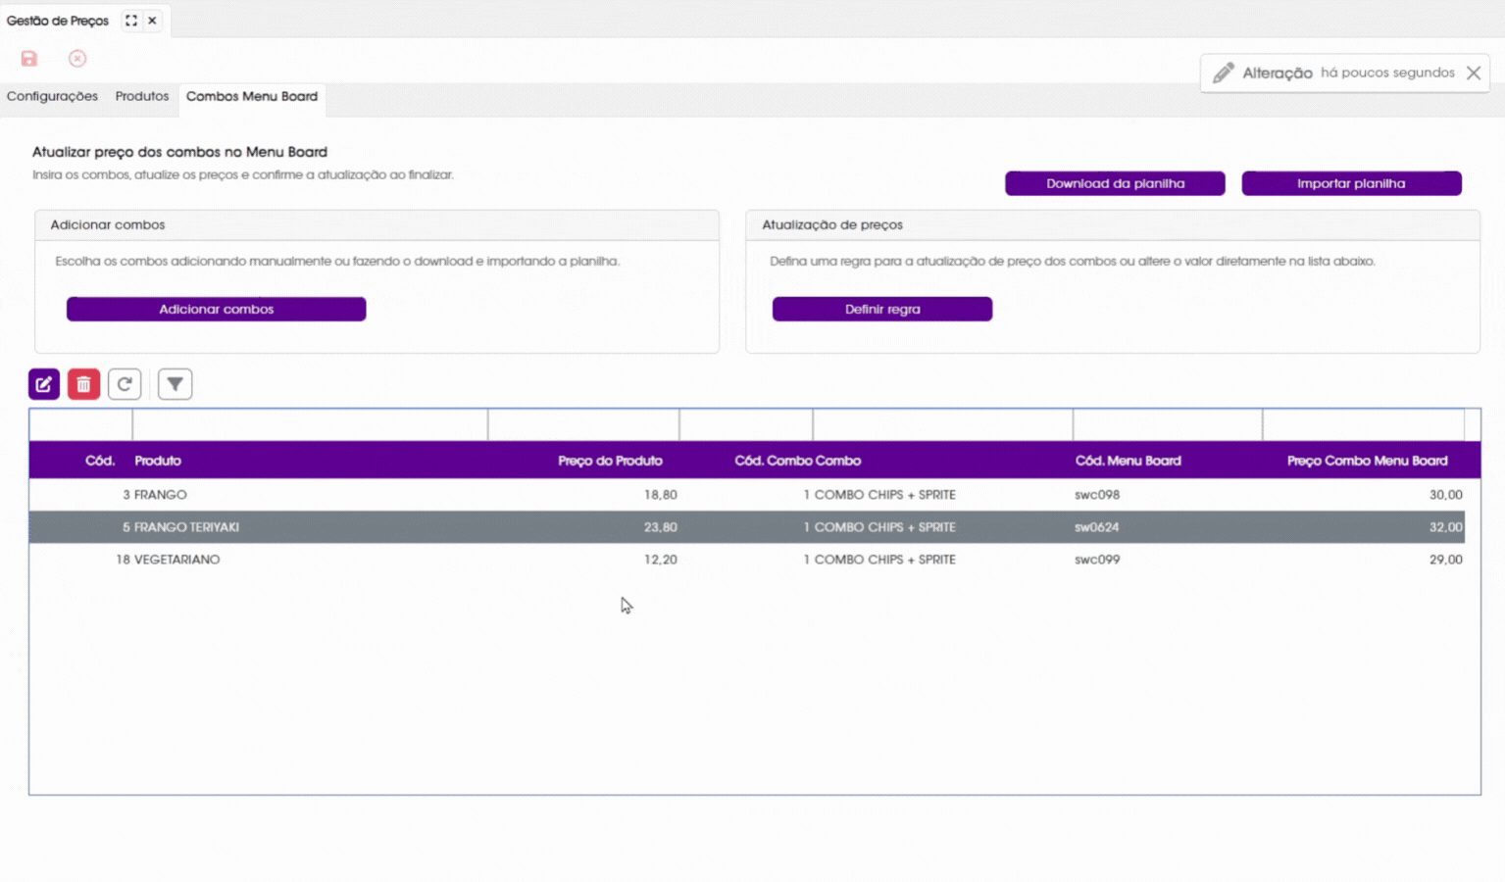1505x882 pixels.
Task: Click the pencil icon in Alteração notification
Action: pyautogui.click(x=1224, y=73)
